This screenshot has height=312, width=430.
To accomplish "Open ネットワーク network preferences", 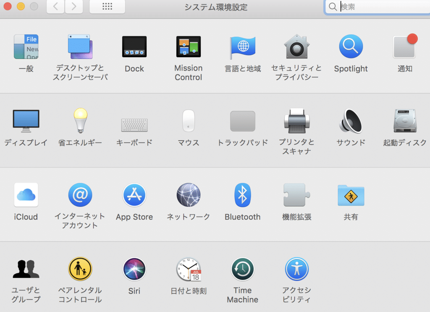I will pyautogui.click(x=188, y=195).
